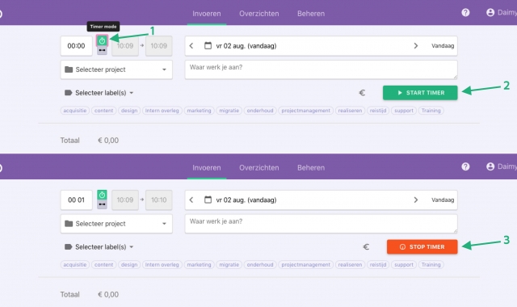Open the Beheren tab in top header

point(311,14)
